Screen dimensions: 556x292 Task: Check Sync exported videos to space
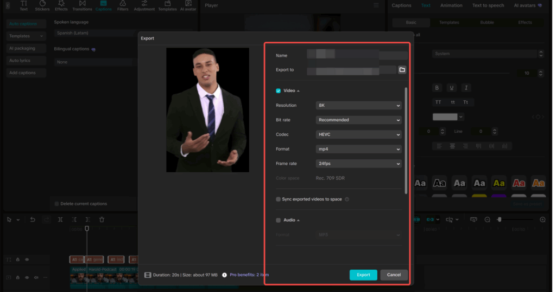(x=279, y=199)
